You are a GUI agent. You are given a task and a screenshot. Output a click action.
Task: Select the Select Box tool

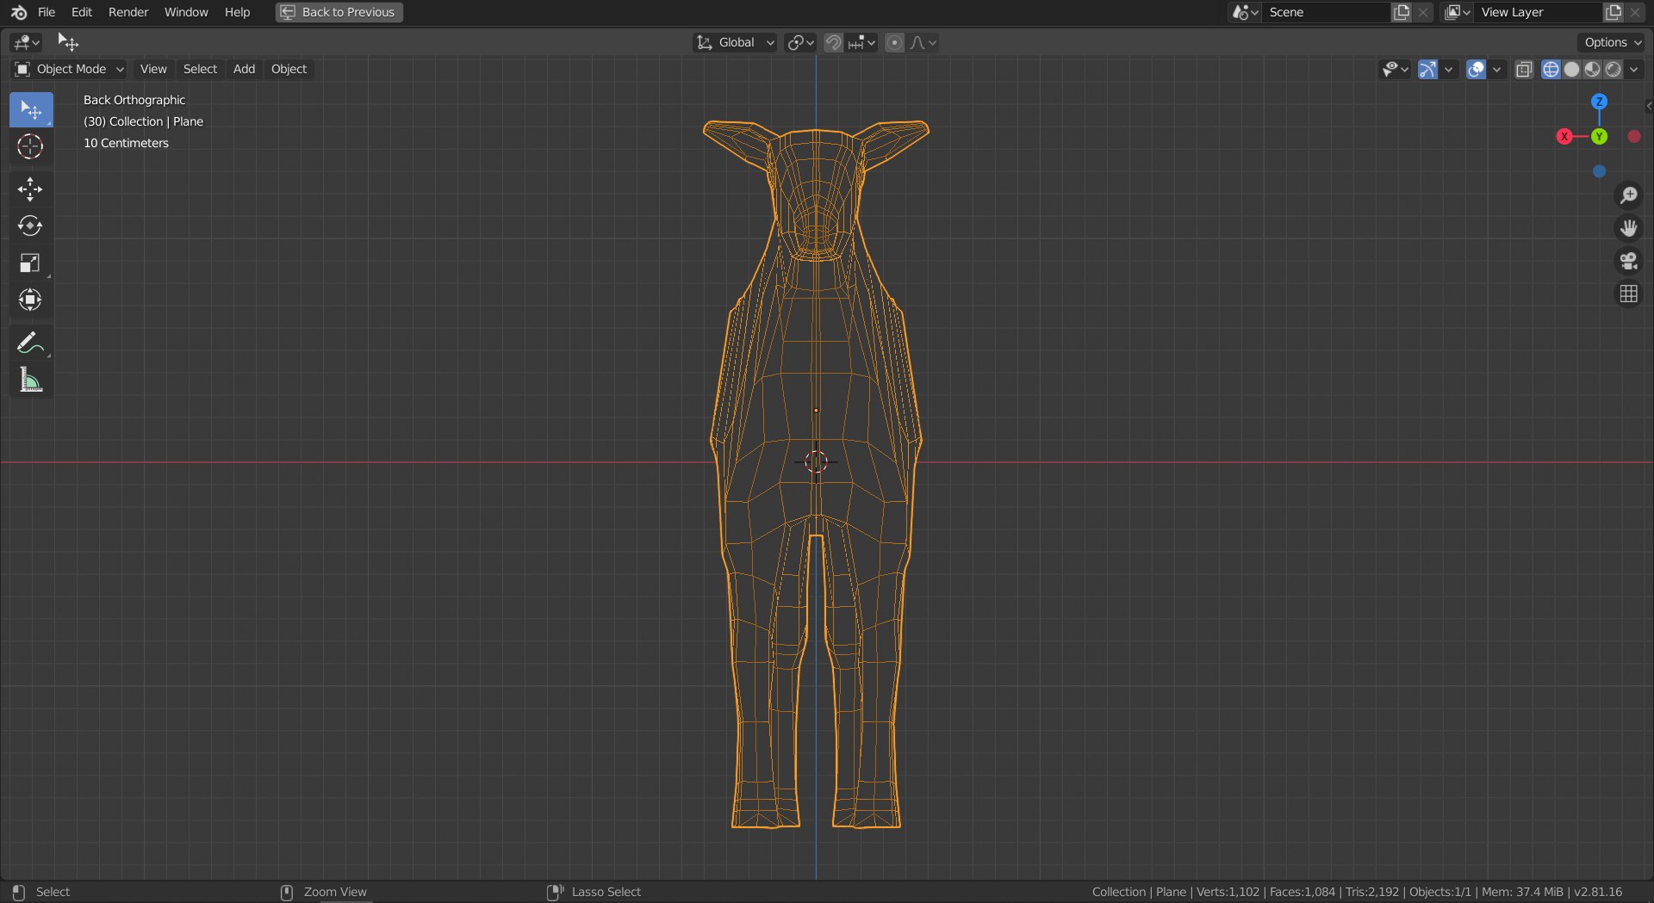pos(31,110)
